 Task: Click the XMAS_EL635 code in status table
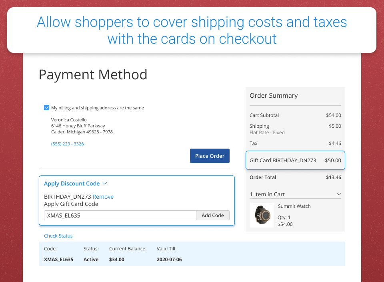pyautogui.click(x=58, y=259)
